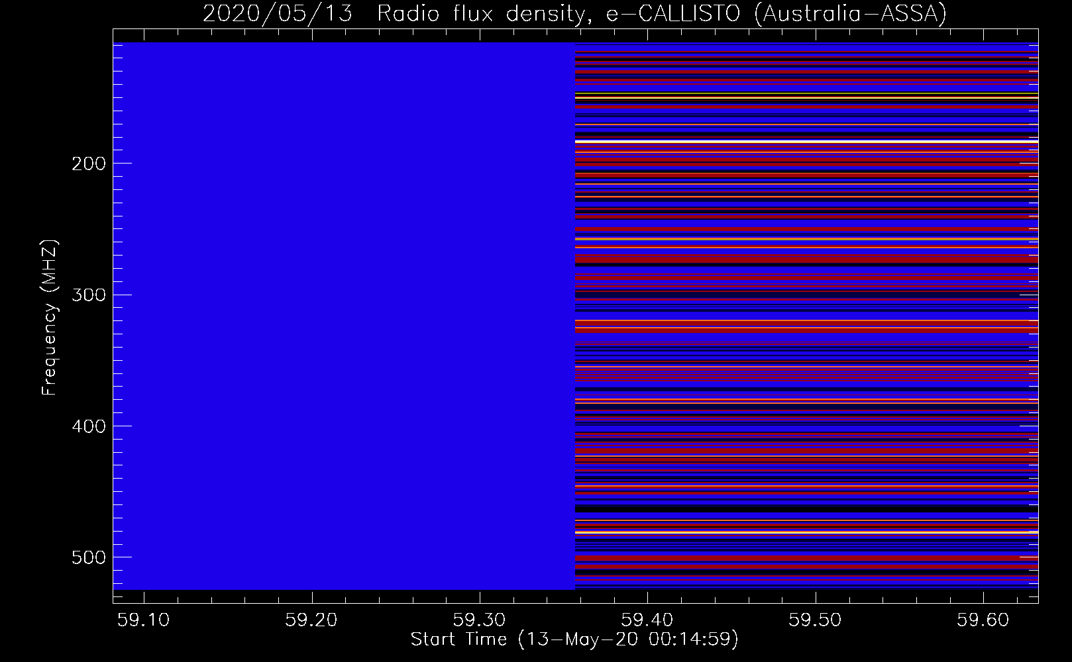Click the 59.30 time tick label
Image resolution: width=1072 pixels, height=662 pixels.
(x=479, y=620)
